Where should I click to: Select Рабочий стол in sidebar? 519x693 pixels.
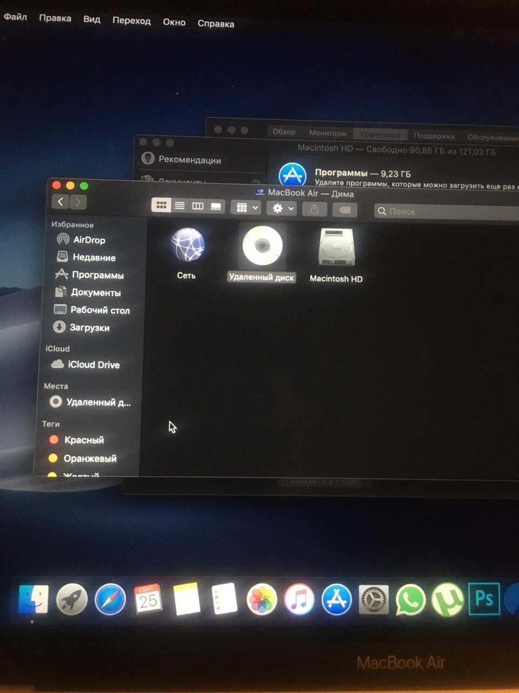click(92, 310)
